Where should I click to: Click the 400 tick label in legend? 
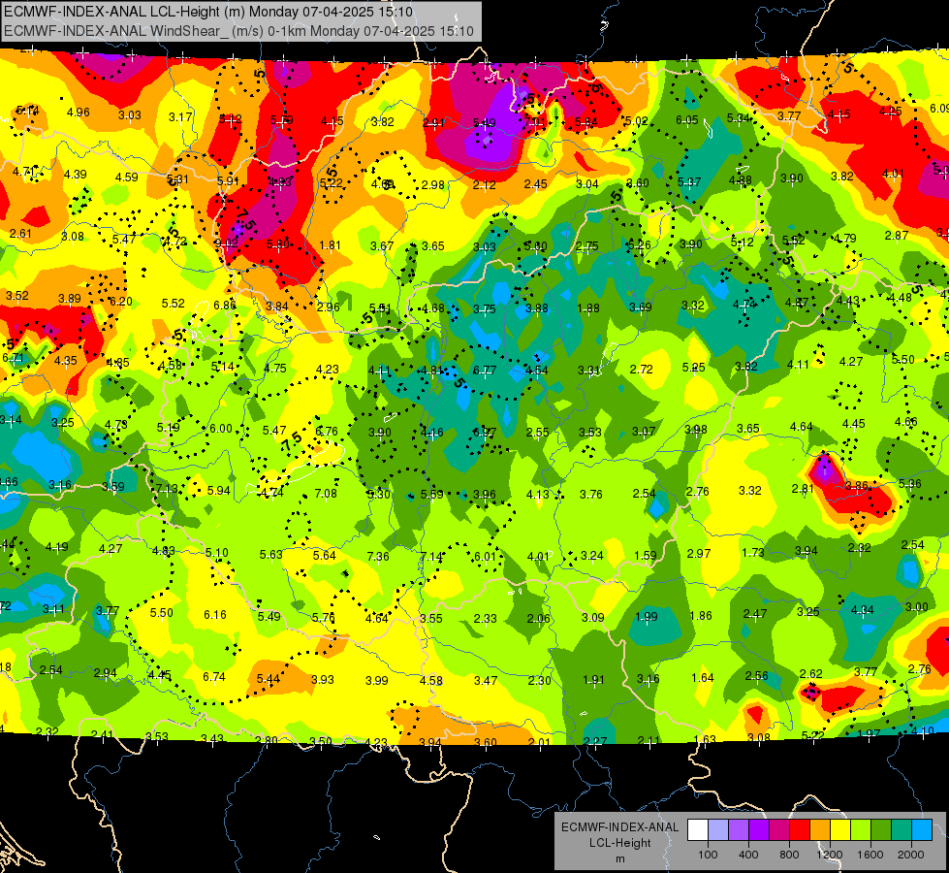(x=748, y=855)
